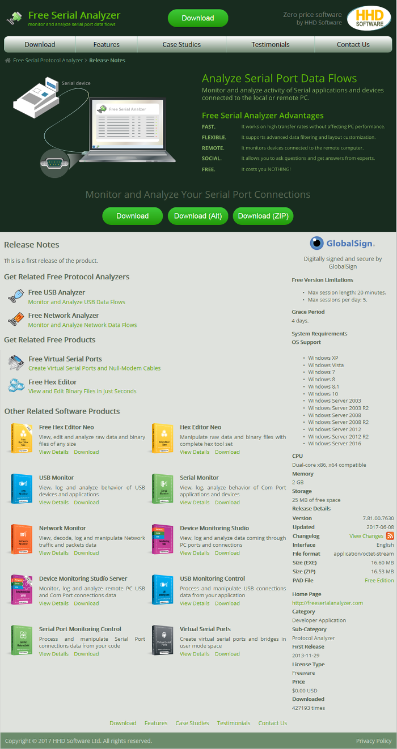Click the Download (Alt) button
This screenshot has height=749, width=397.
point(198,216)
